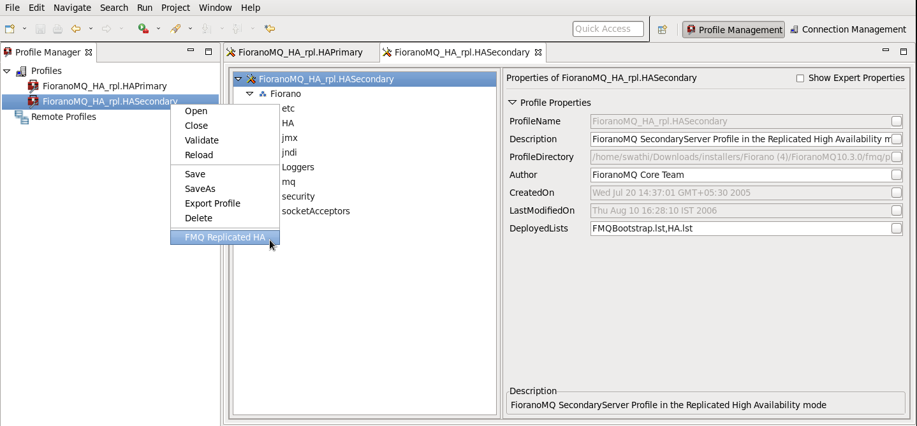Click the HASecondary root node tools icon
The height and width of the screenshot is (426, 917).
pos(251,79)
